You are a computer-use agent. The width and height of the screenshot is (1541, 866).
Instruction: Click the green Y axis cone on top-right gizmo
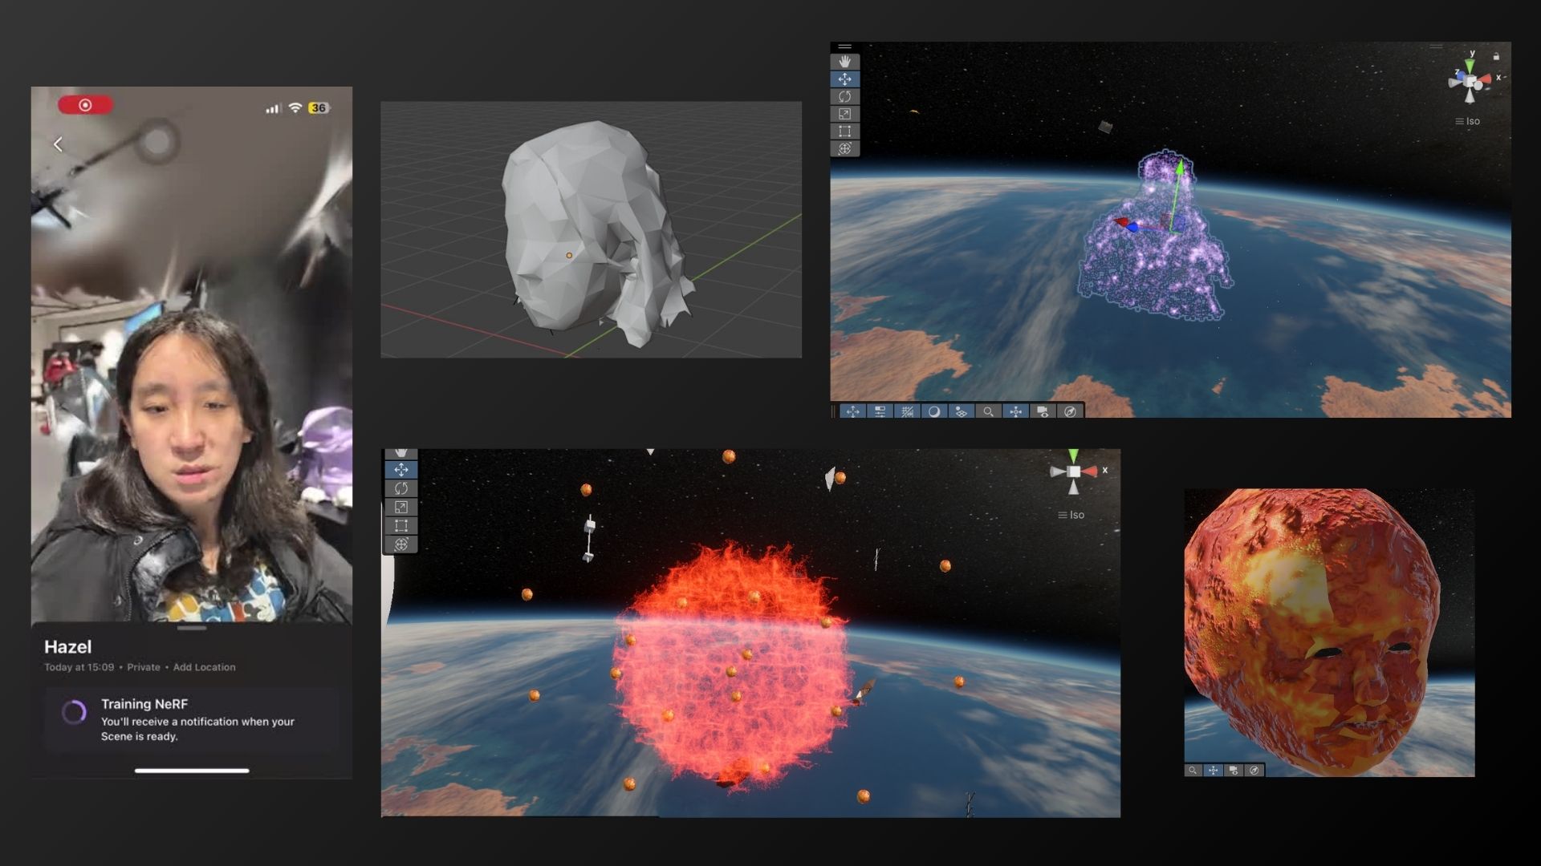(1470, 65)
